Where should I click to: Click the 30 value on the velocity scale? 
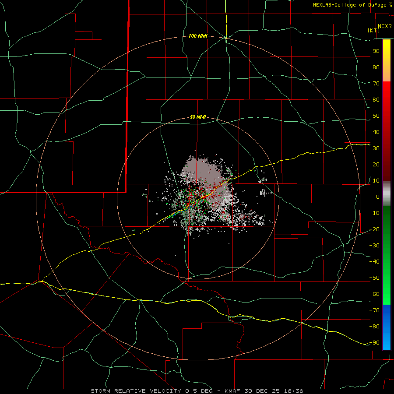[x=376, y=148]
